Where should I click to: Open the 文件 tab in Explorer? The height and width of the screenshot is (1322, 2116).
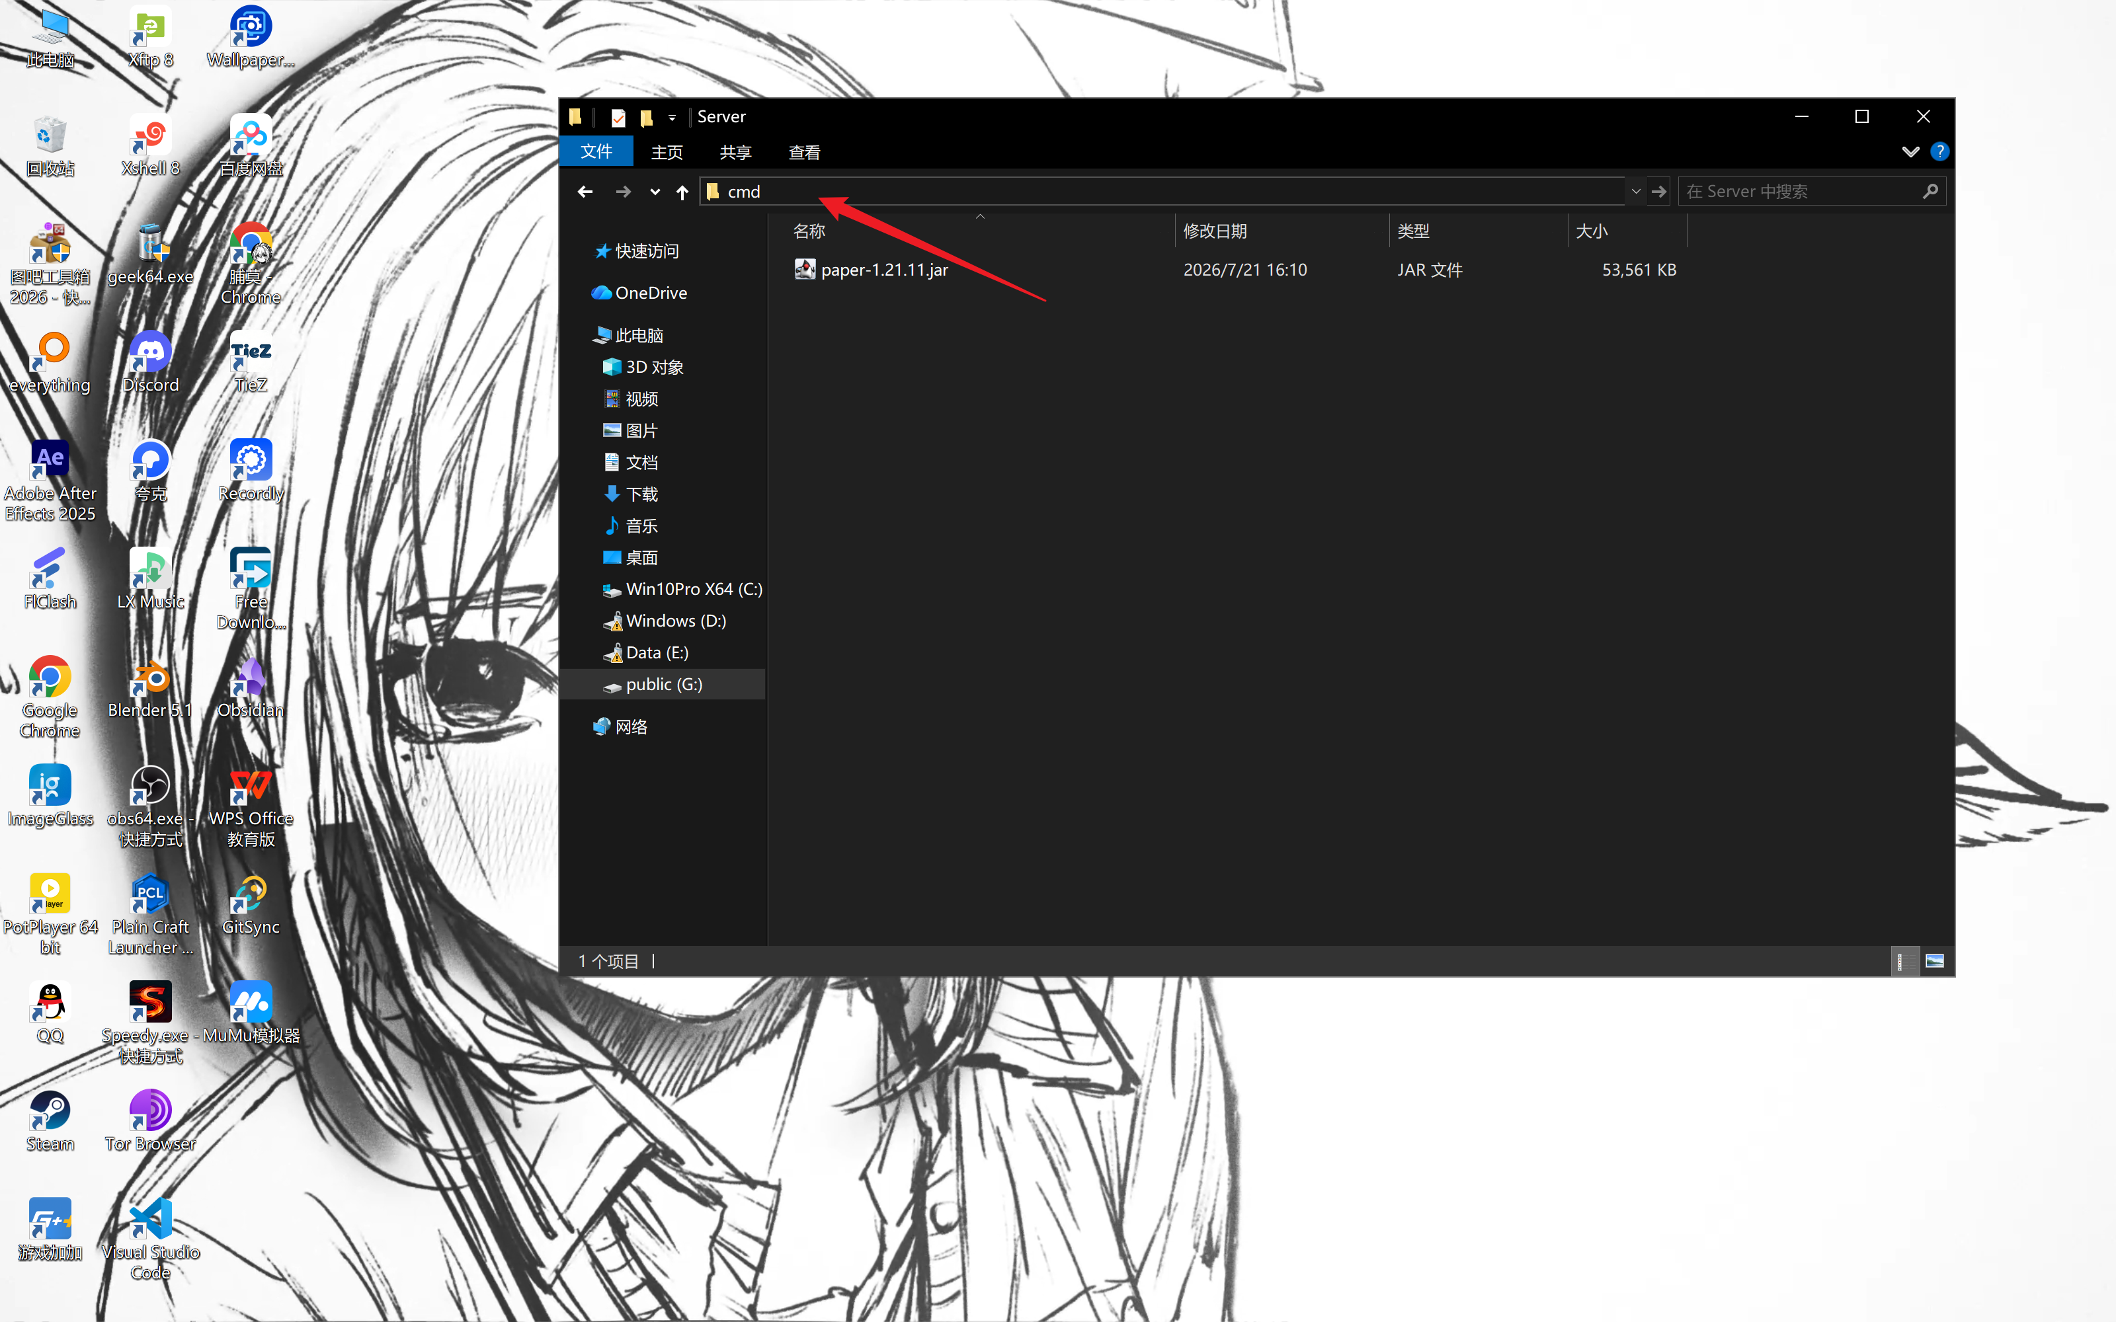596,151
